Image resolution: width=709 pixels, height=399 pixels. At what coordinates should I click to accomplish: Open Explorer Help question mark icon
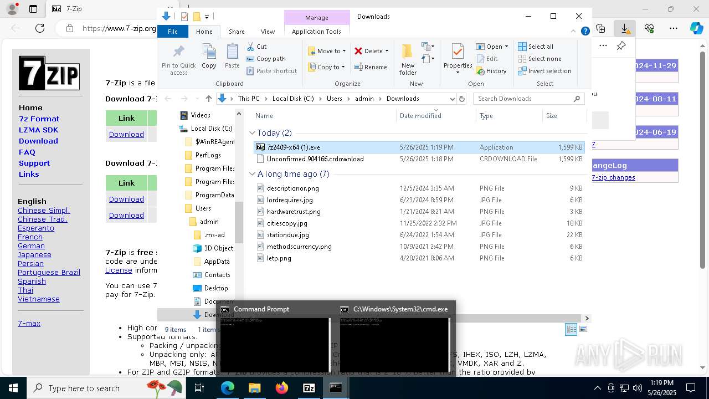[585, 32]
